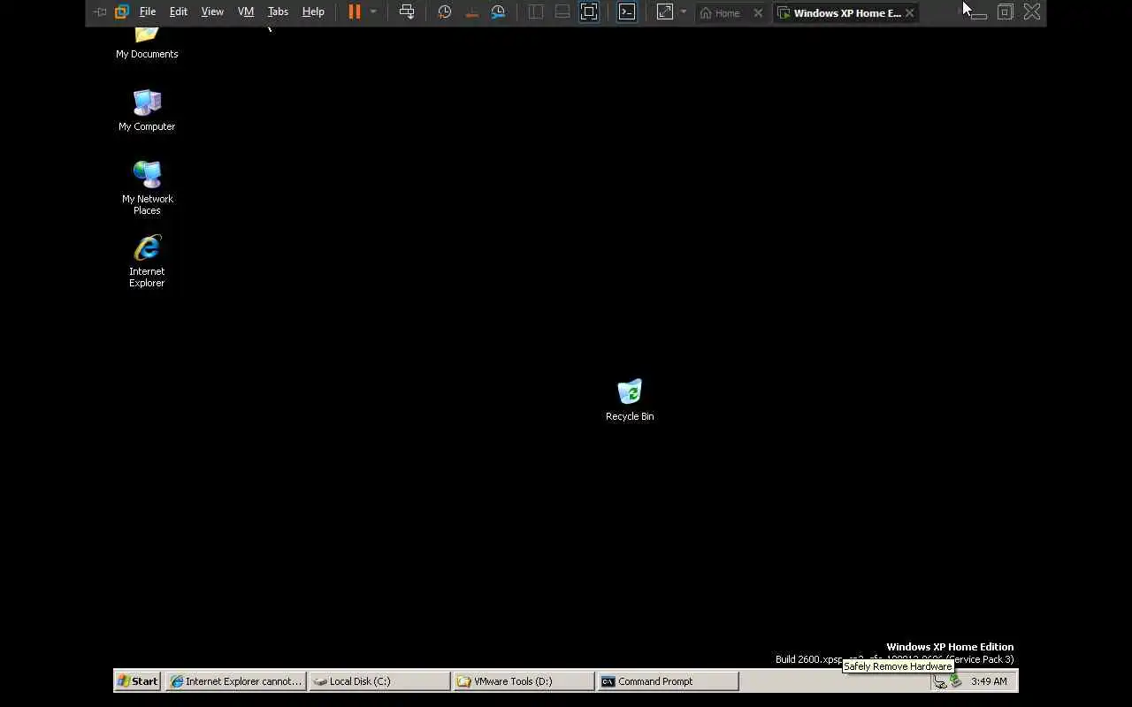Click the 3:49 AM system clock
This screenshot has height=707, width=1132.
tap(989, 681)
